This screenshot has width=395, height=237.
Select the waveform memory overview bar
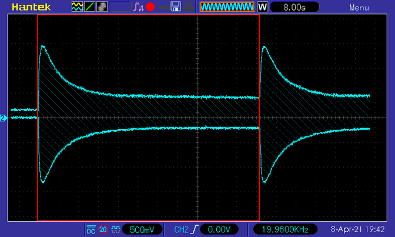point(227,7)
